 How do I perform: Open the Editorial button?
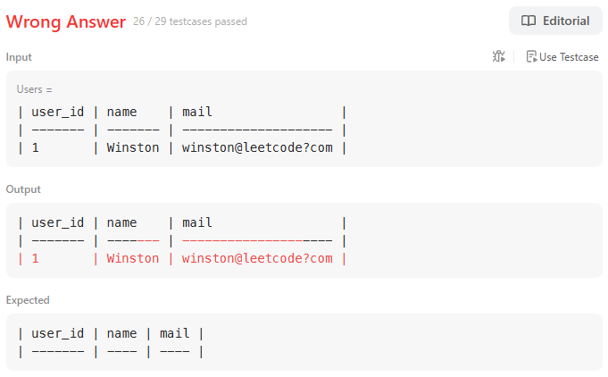click(555, 21)
